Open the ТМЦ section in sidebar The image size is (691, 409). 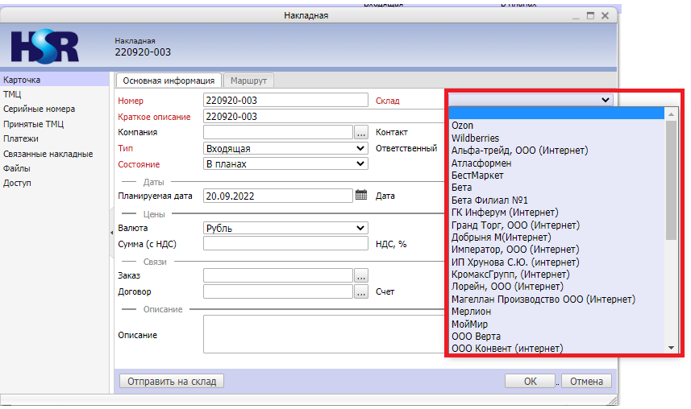tap(12, 94)
